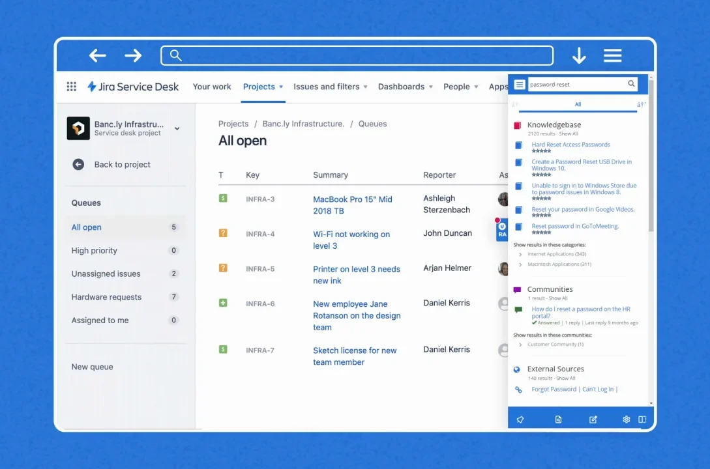
Task: Click inside the browser address search bar
Action: (357, 55)
